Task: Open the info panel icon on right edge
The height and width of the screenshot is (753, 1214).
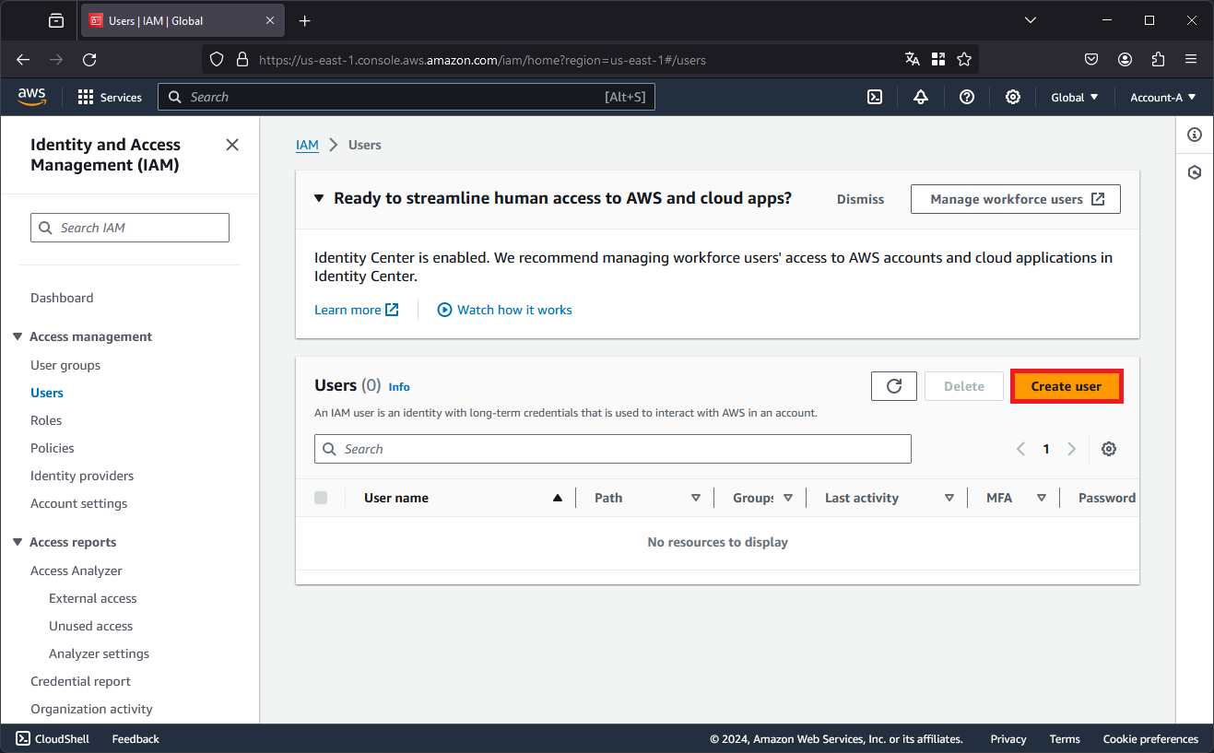Action: [x=1195, y=135]
